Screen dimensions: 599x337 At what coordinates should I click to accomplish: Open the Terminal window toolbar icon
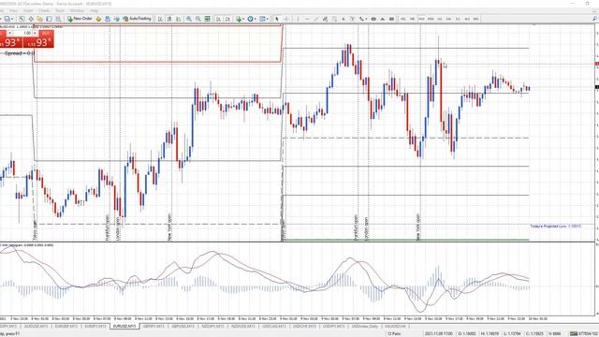(x=49, y=19)
